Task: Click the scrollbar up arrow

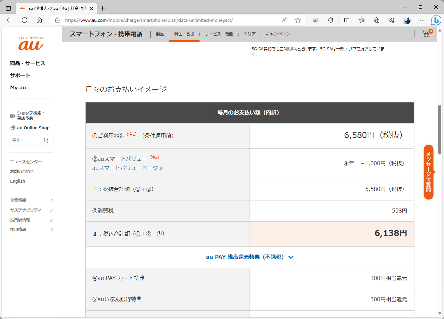Action: (x=440, y=30)
